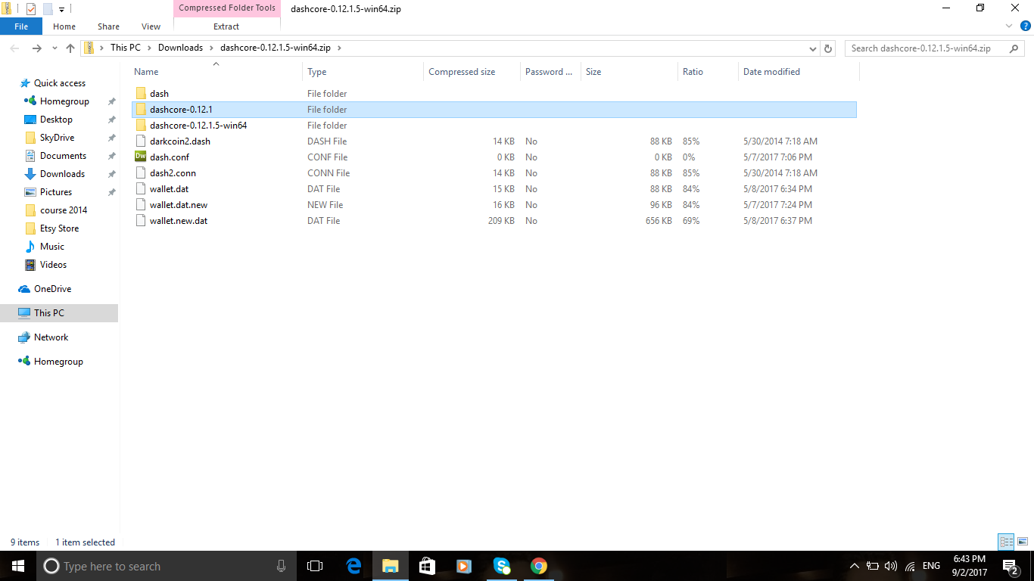Open Skype from the taskbar
Image resolution: width=1034 pixels, height=581 pixels.
click(501, 566)
